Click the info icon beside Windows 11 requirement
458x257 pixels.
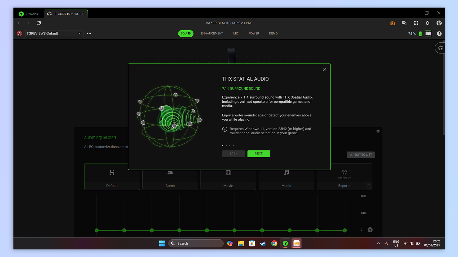pyautogui.click(x=224, y=129)
